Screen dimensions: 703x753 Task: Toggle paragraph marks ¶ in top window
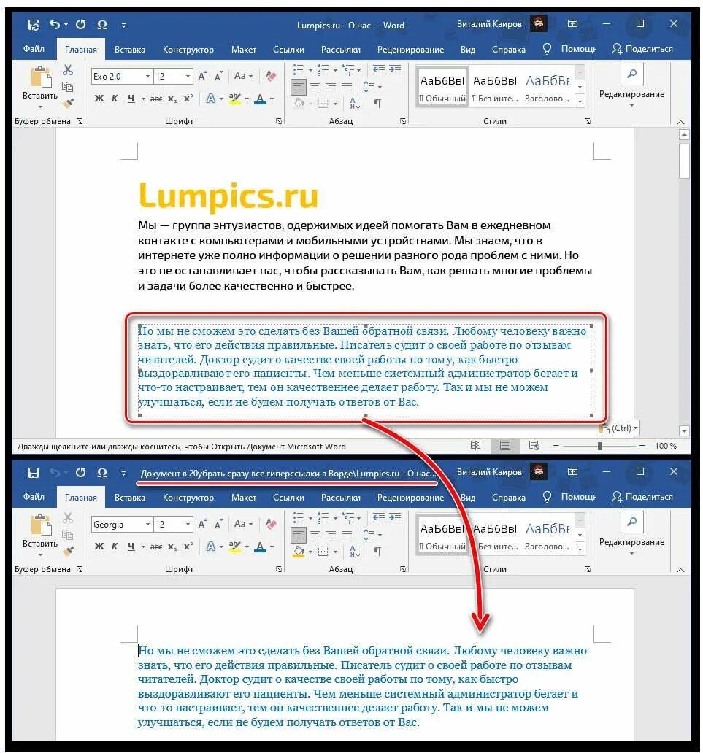tap(377, 103)
